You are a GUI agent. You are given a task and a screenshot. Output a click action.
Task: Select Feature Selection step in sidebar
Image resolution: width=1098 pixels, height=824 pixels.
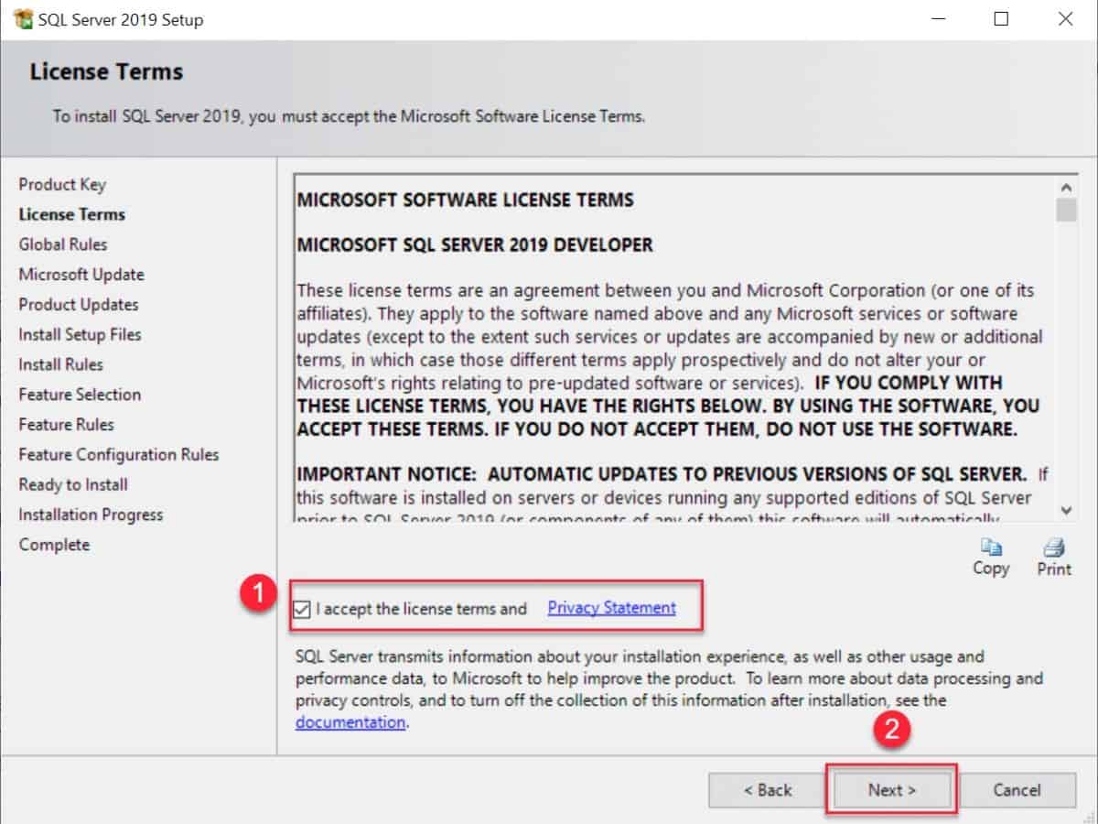click(x=80, y=395)
